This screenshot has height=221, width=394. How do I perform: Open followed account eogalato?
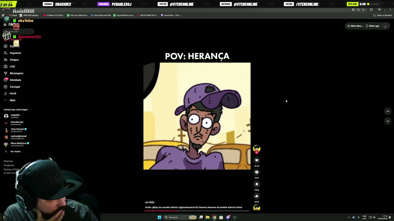tap(12, 116)
